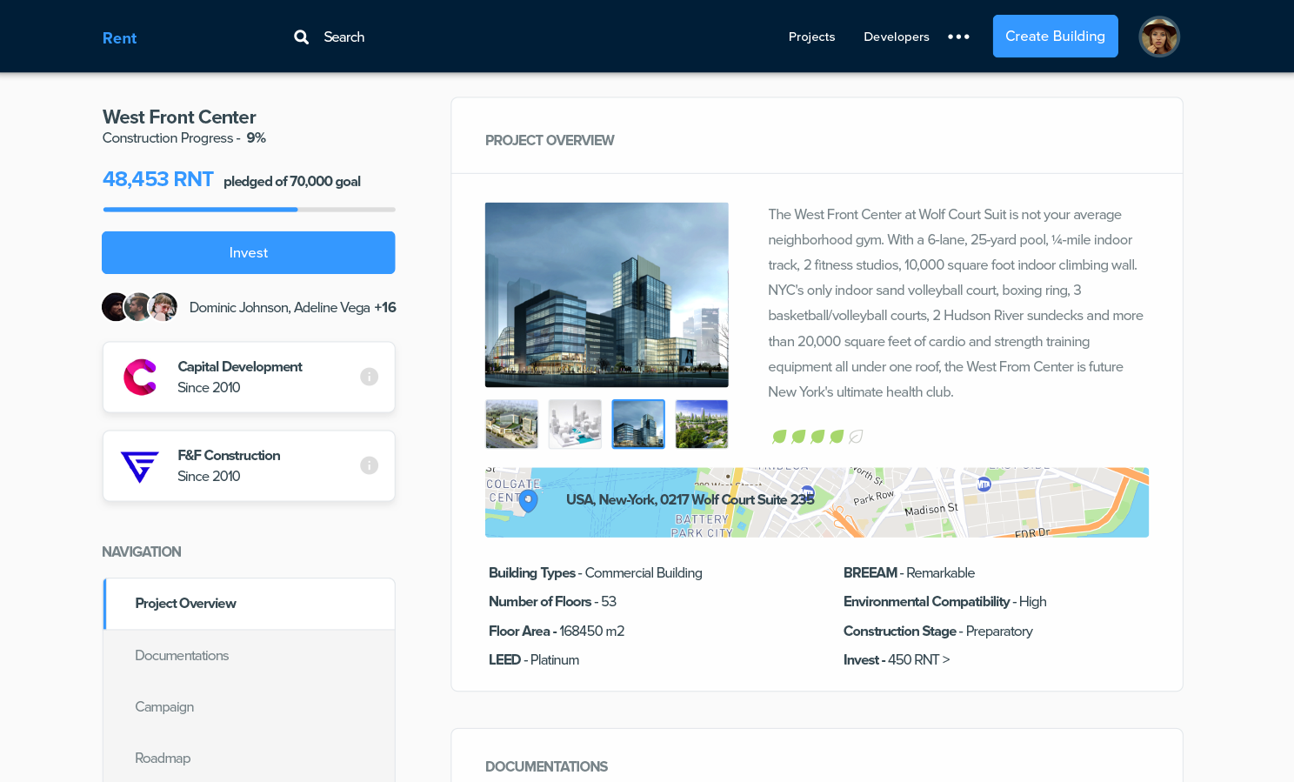Click Construction Stage - Preparatory text
The height and width of the screenshot is (782, 1294).
pos(938,631)
